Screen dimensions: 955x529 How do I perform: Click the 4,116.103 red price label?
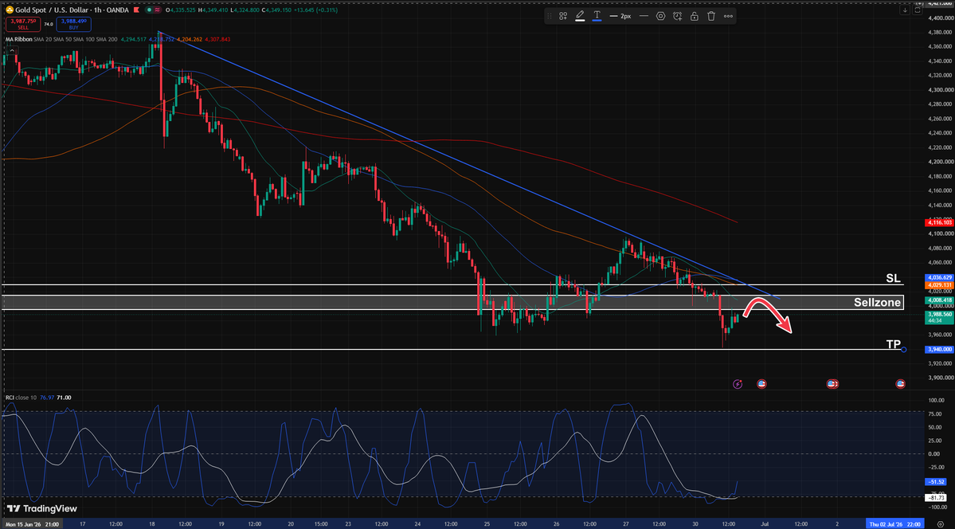pyautogui.click(x=937, y=224)
